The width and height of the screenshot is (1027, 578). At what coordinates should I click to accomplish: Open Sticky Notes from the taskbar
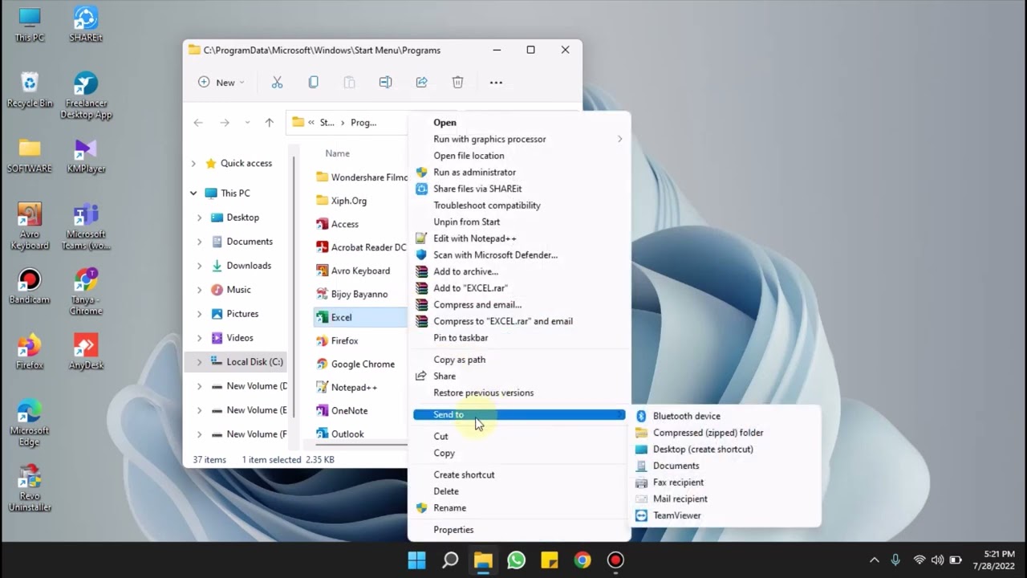coord(550,560)
